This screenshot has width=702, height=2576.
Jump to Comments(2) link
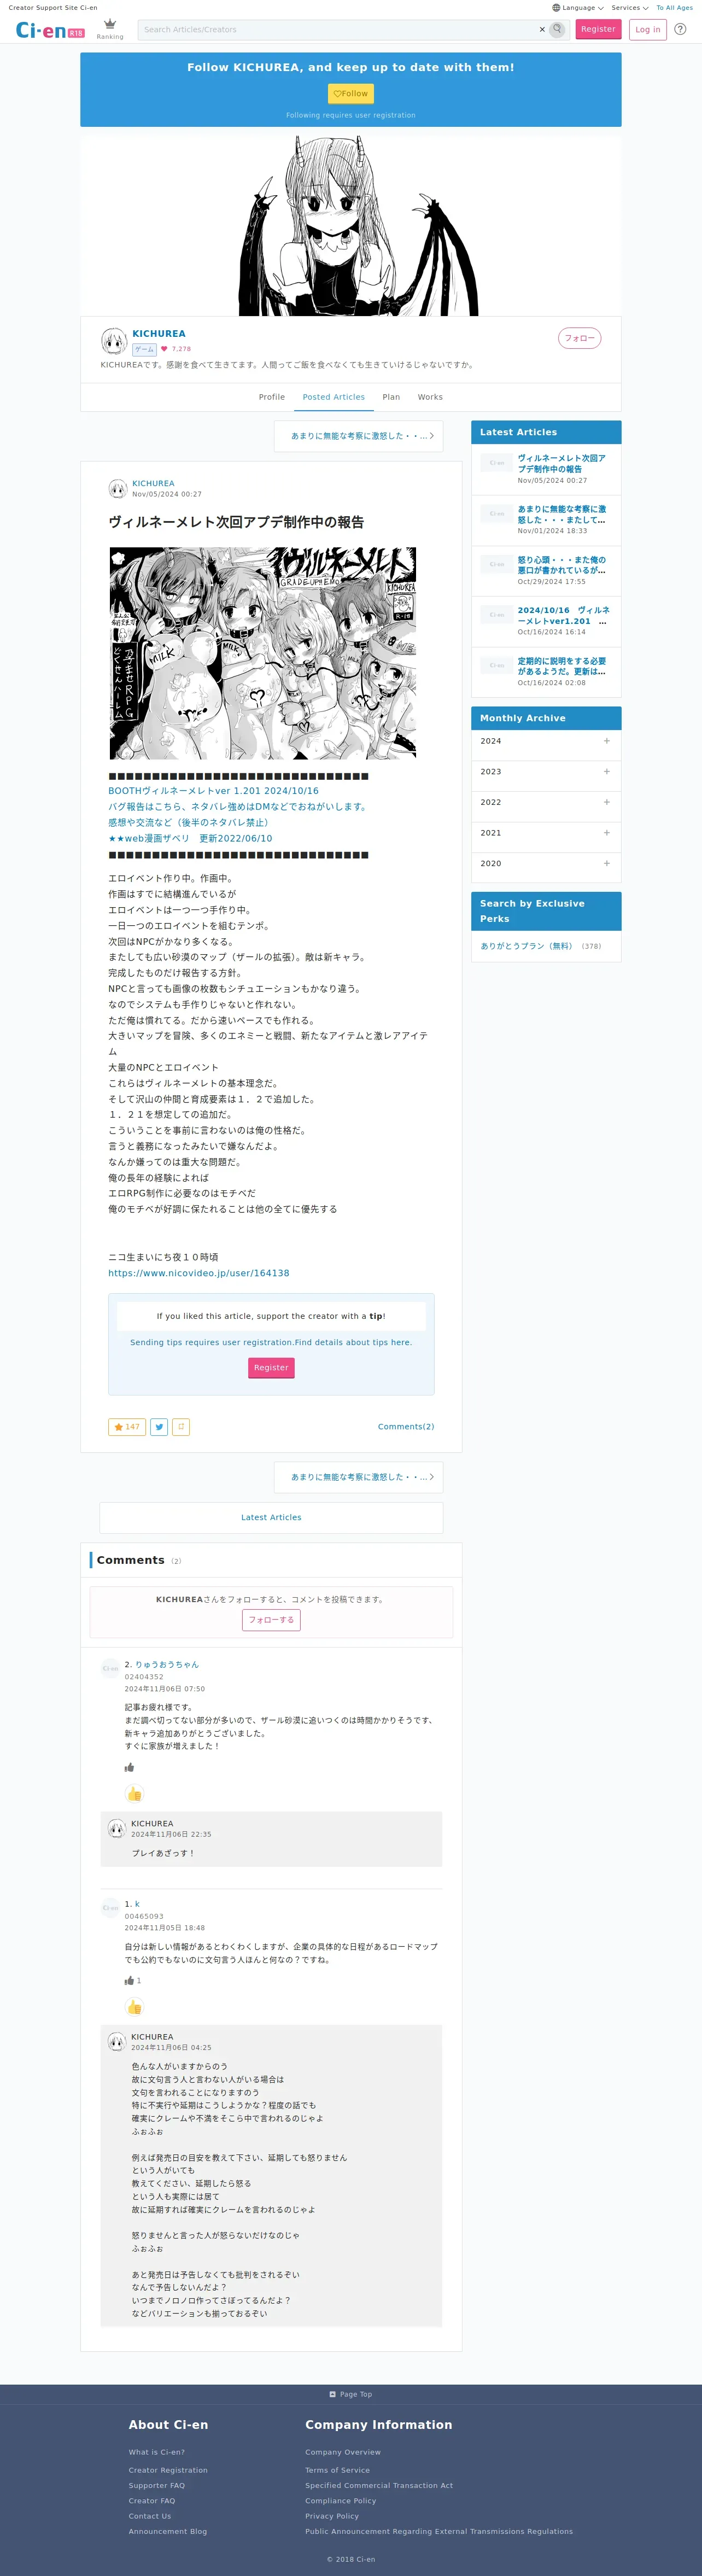coord(406,1427)
